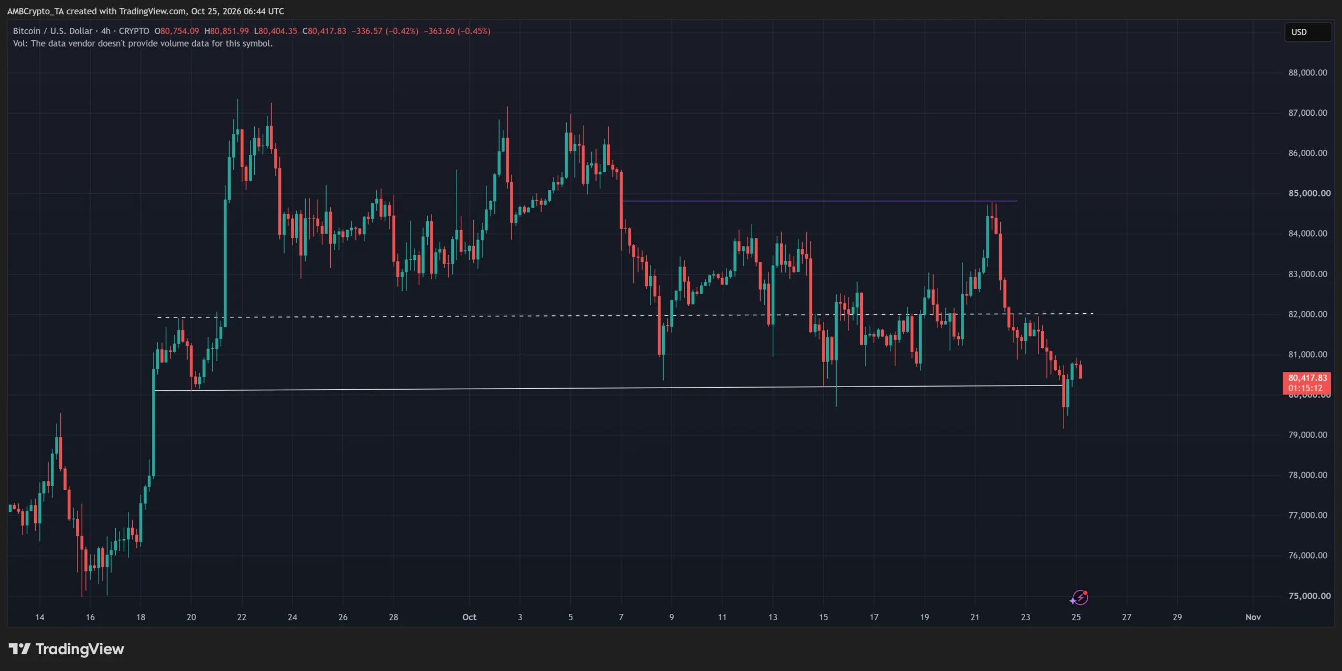
Task: Click the 88,000.00 price axis label
Action: [x=1307, y=73]
